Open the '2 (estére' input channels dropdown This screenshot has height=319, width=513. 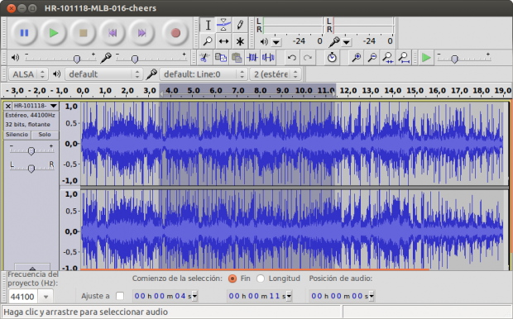tap(276, 74)
